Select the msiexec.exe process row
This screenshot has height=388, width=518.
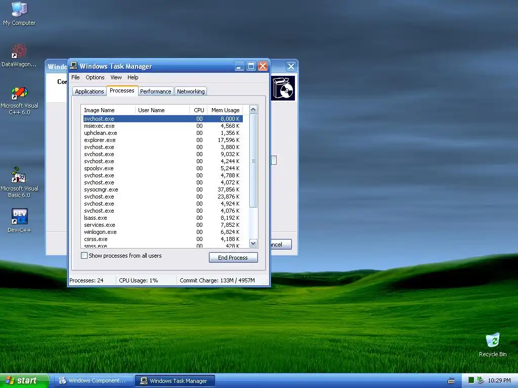(163, 126)
